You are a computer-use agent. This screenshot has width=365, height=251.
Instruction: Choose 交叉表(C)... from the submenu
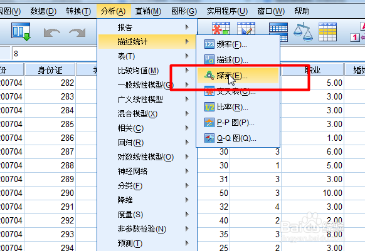[238, 91]
